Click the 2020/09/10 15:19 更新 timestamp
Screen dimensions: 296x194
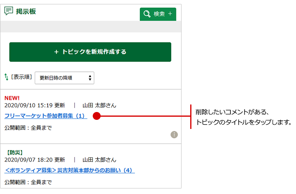point(35,106)
